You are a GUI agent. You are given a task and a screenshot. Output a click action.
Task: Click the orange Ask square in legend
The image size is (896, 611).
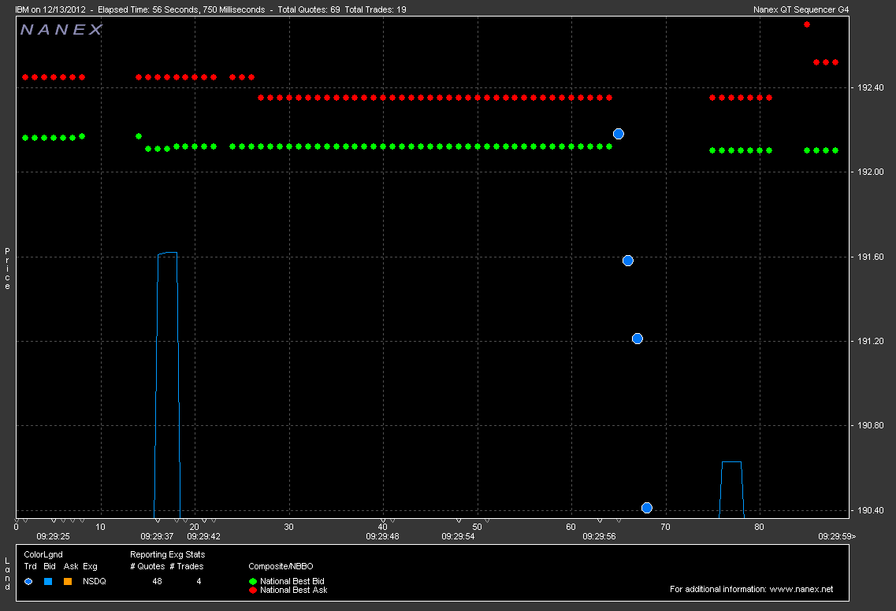click(68, 581)
